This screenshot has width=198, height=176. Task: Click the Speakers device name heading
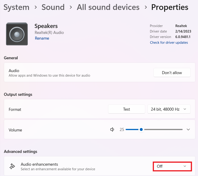[46, 26]
